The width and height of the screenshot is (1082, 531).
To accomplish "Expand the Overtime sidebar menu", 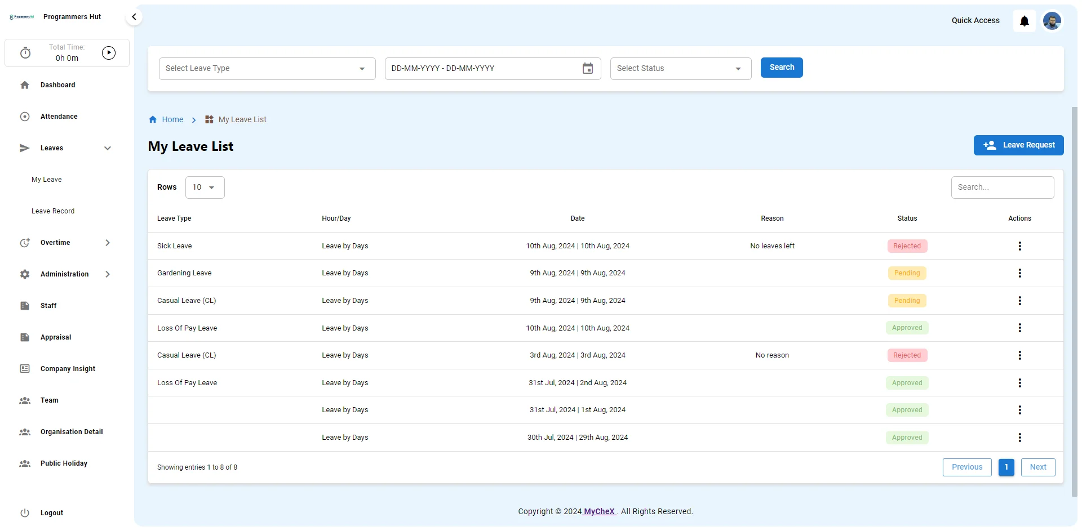I will 108,243.
